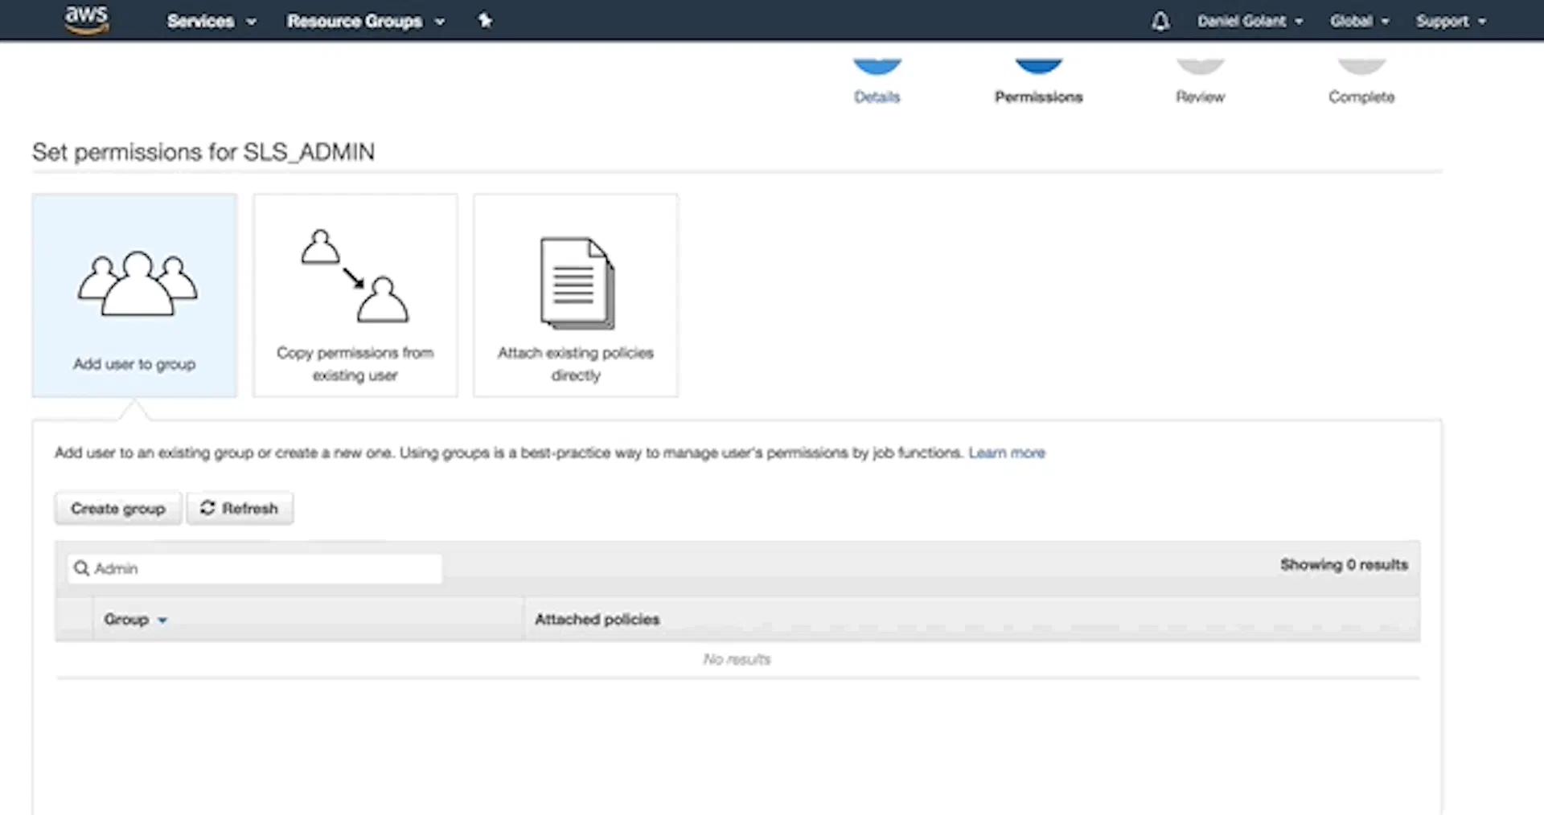Viewport: 1544px width, 815px height.
Task: Click the Refresh button
Action: pos(240,509)
